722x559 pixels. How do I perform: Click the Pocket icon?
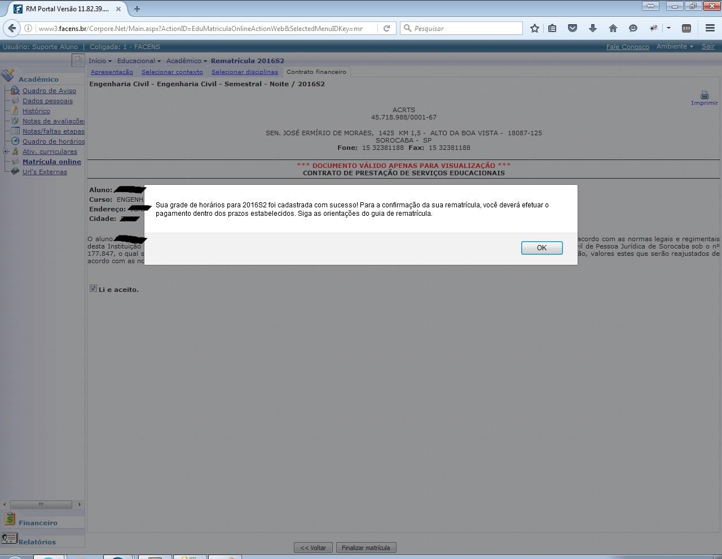coord(572,28)
